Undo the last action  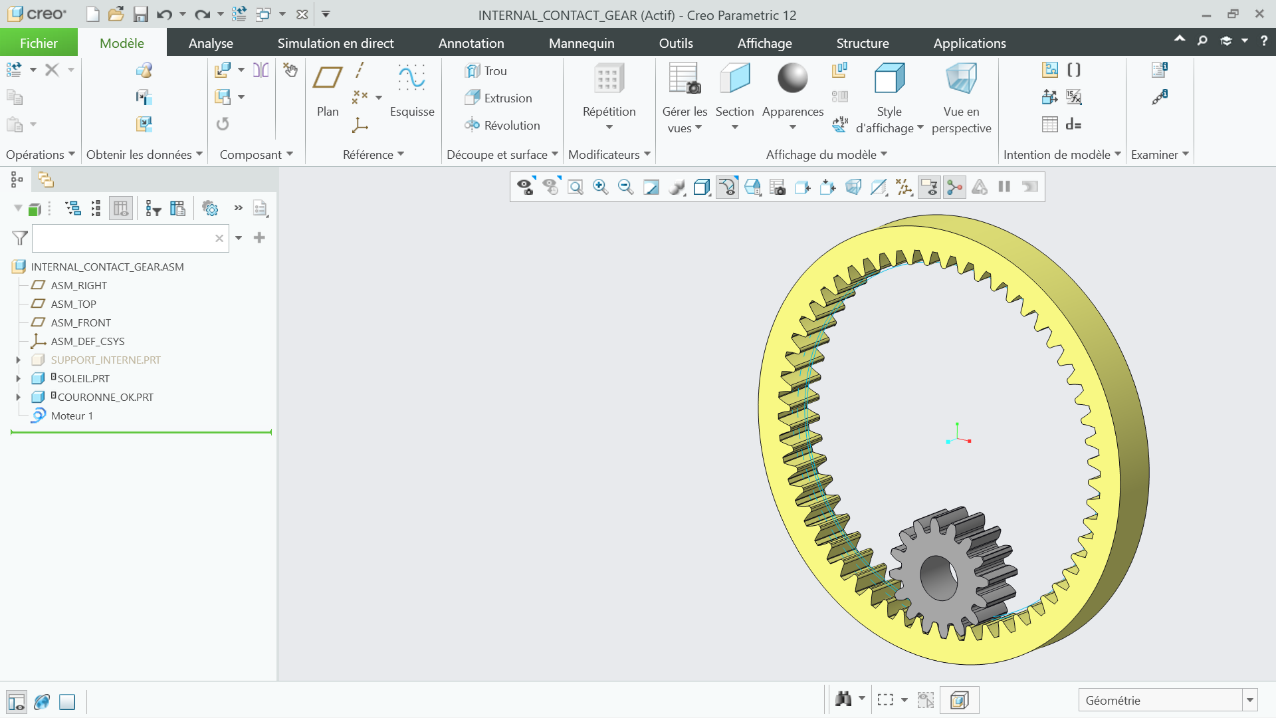point(164,14)
